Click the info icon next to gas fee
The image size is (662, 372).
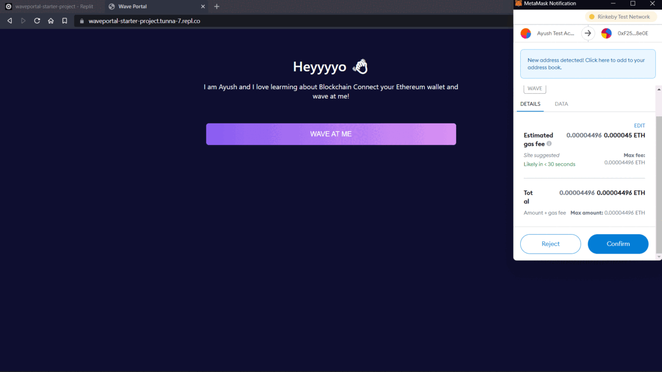click(x=548, y=144)
